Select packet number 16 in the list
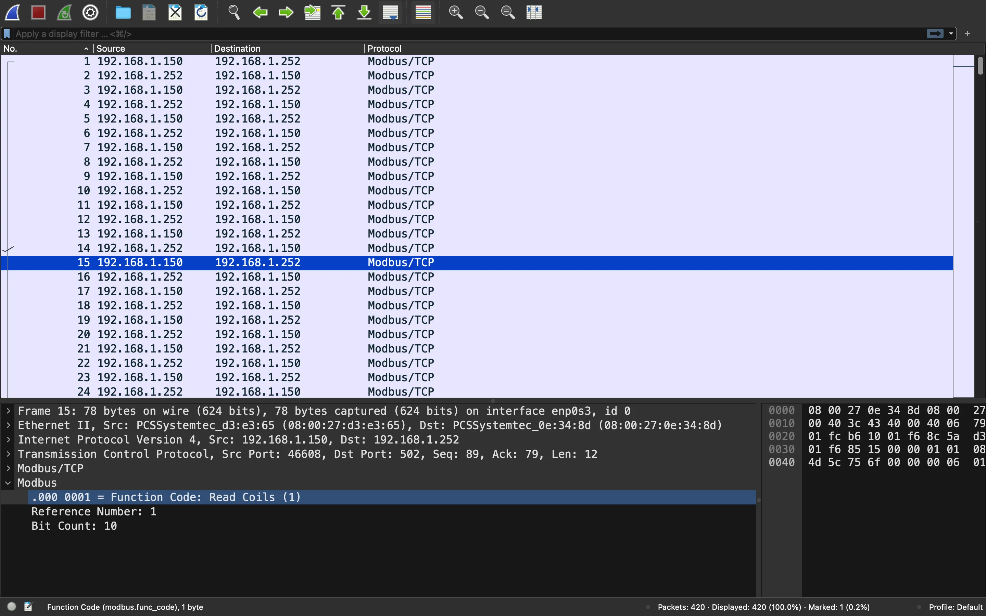 coord(477,277)
